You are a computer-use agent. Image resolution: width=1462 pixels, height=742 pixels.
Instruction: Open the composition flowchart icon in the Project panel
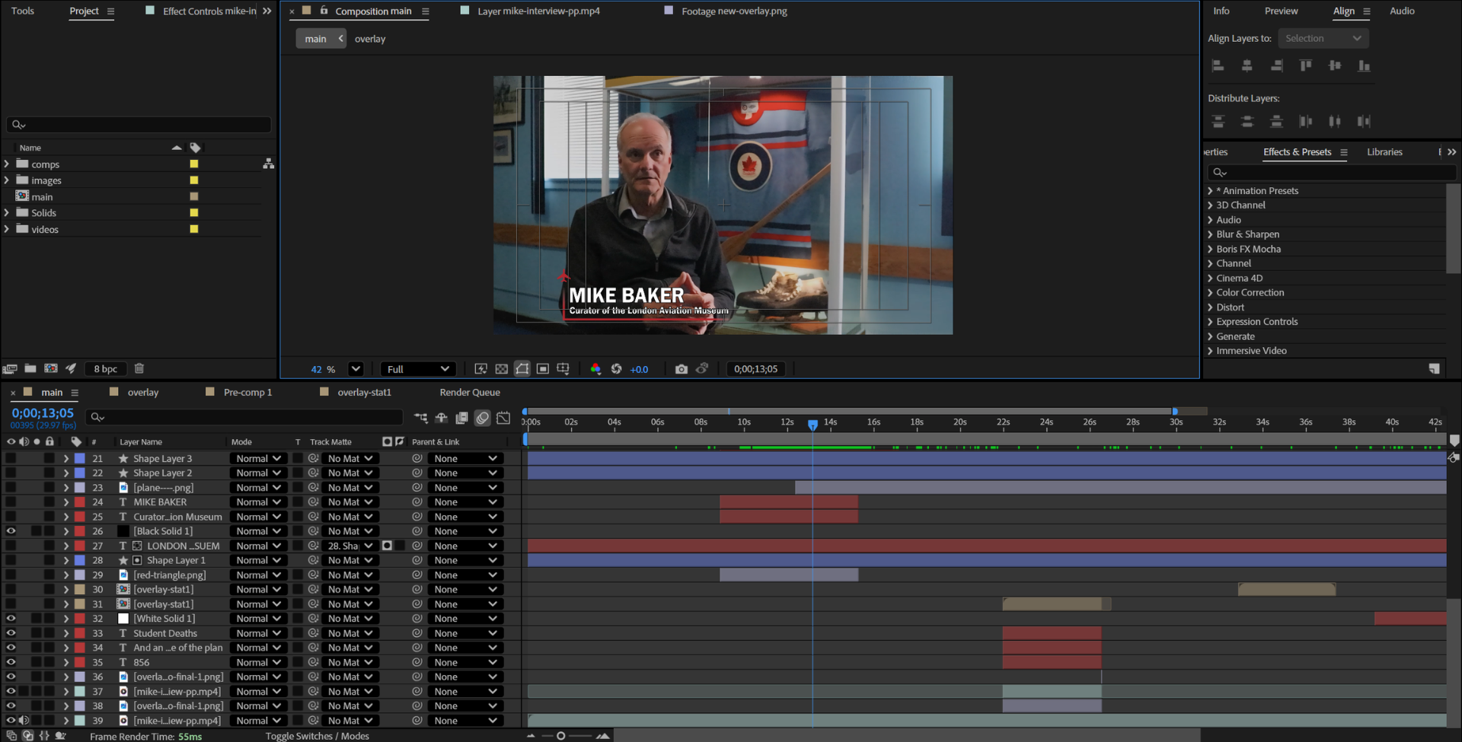(269, 164)
